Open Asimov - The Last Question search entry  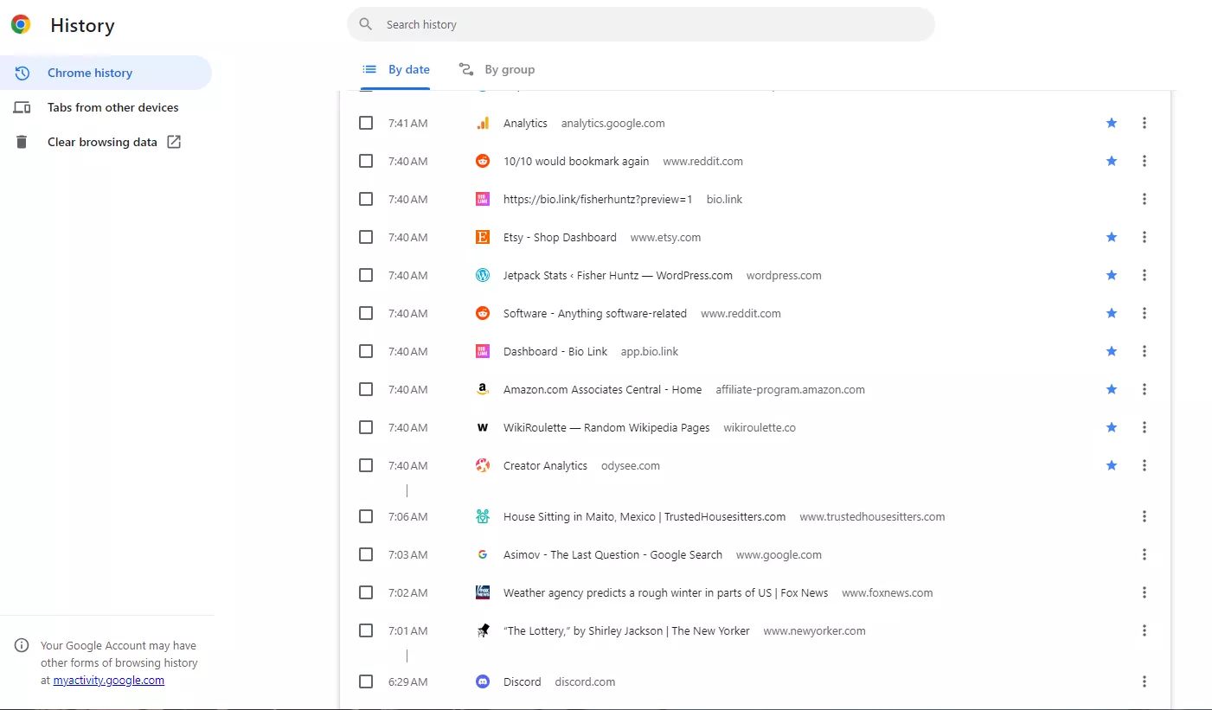[612, 554]
